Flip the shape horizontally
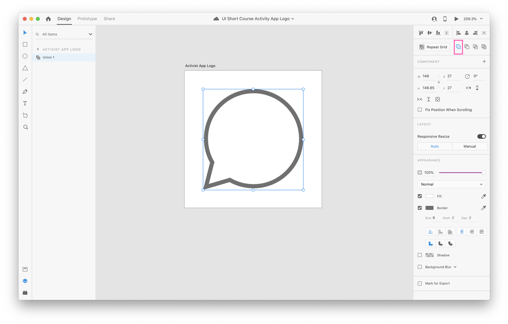 pos(468,88)
